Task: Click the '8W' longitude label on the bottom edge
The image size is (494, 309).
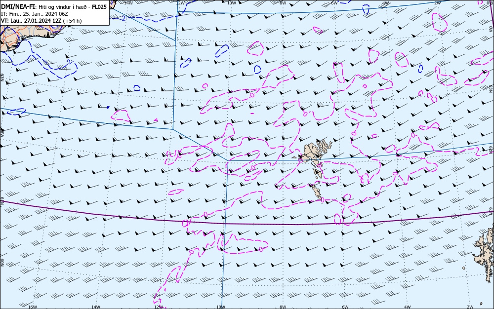Action: 283,307
